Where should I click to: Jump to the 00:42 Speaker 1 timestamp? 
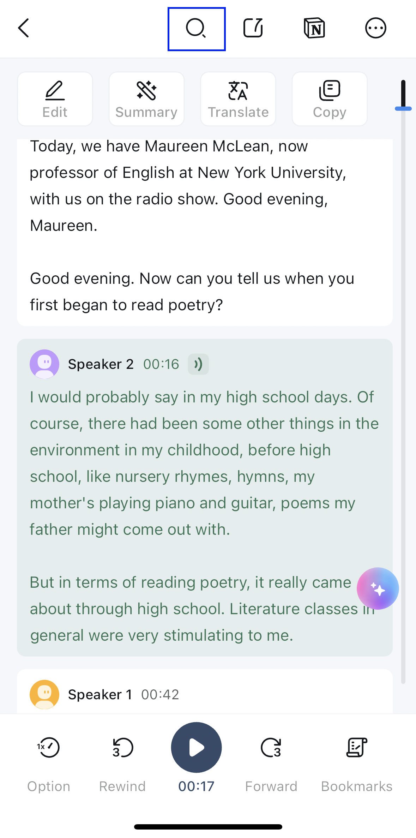[160, 695]
